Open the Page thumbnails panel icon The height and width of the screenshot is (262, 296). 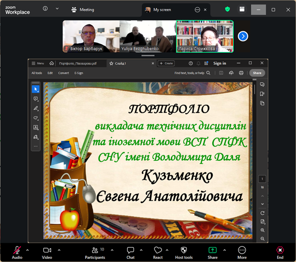click(x=262, y=103)
